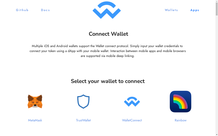Click the MetaMask fox icon

pyautogui.click(x=35, y=102)
